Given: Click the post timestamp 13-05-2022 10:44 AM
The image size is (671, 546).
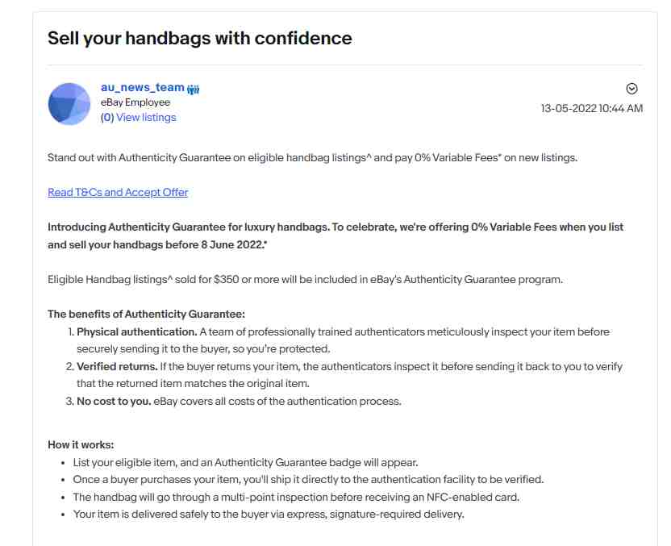Looking at the screenshot, I should 592,108.
